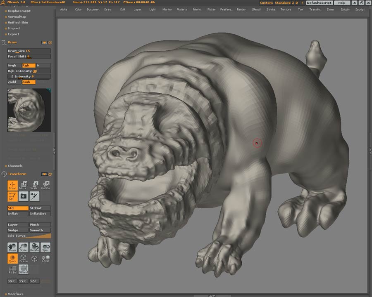Open the Draw palette dropdown arrow

(44, 42)
